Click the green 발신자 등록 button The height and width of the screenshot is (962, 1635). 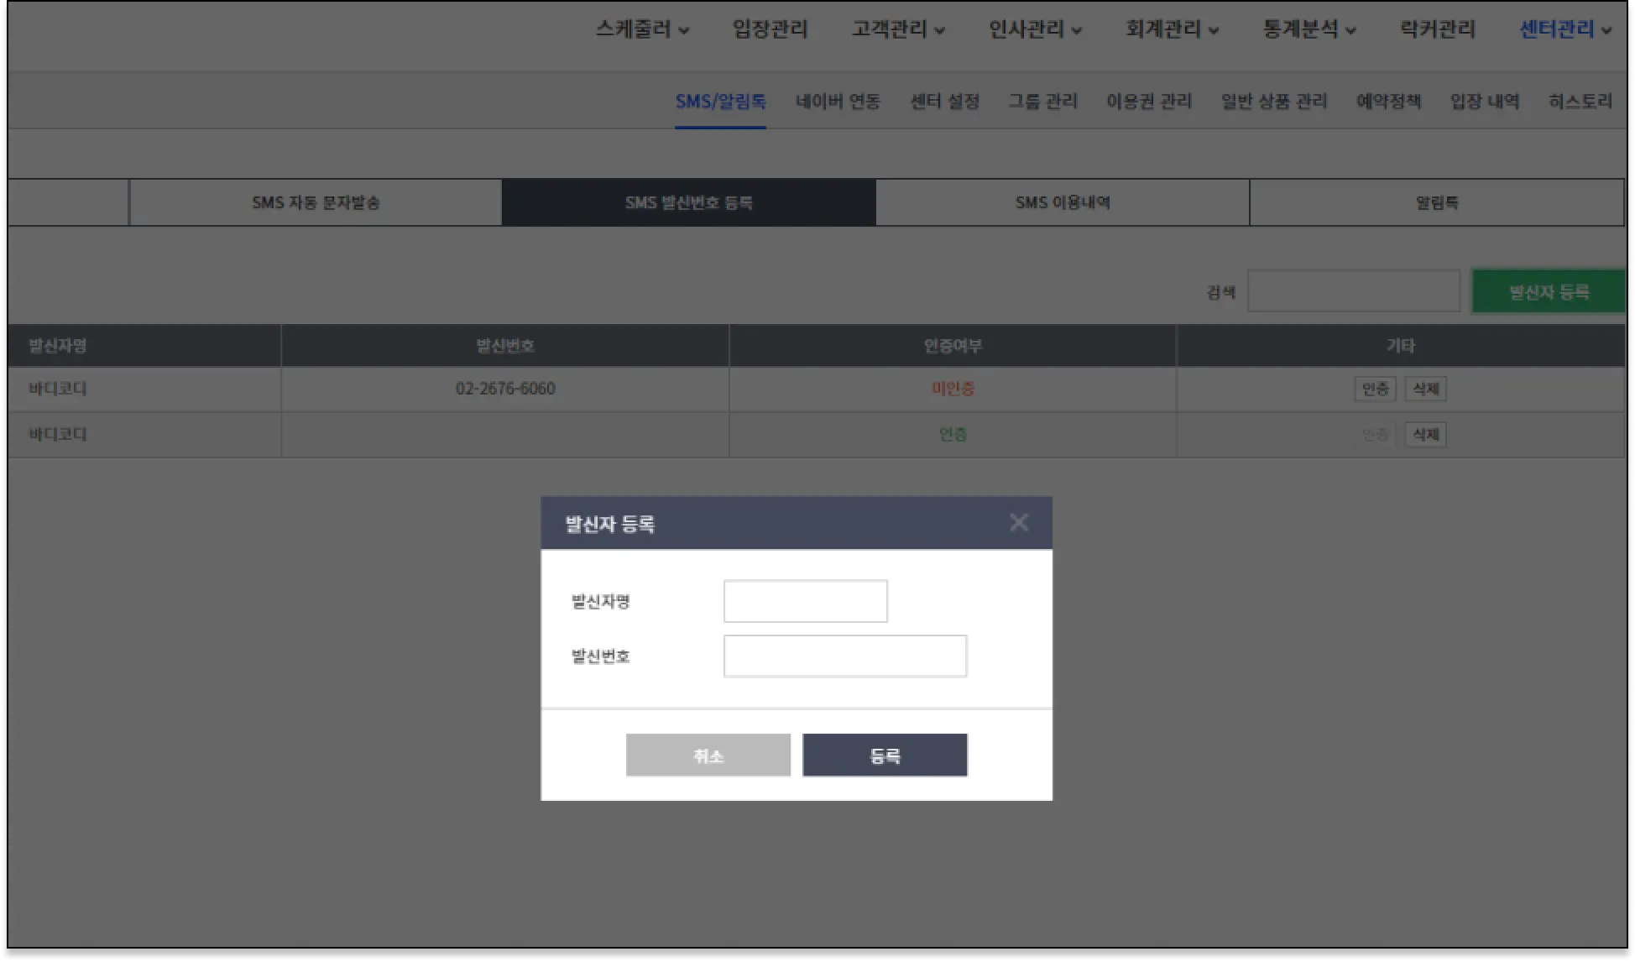[1549, 291]
